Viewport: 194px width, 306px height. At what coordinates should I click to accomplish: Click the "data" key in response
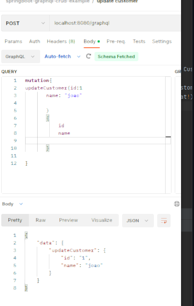pos(46,243)
